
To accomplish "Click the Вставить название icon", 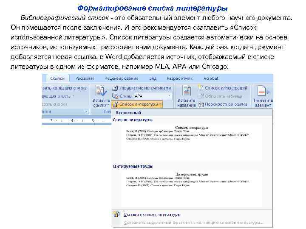I will click(x=187, y=91).
